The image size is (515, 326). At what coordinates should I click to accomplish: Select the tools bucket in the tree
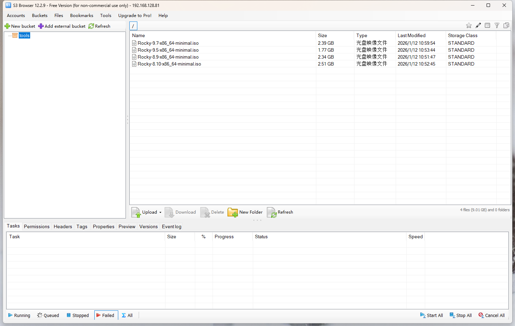tap(24, 35)
